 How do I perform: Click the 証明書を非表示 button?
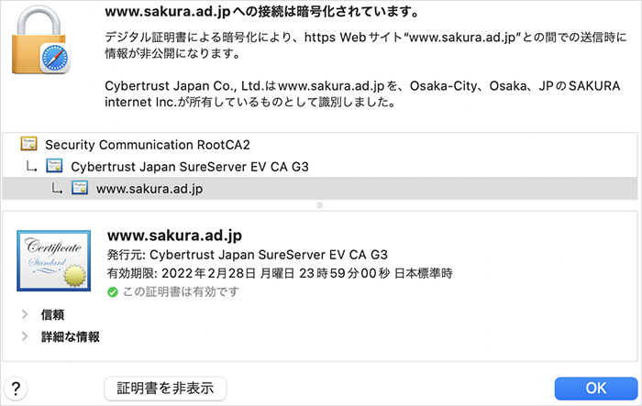(x=165, y=388)
